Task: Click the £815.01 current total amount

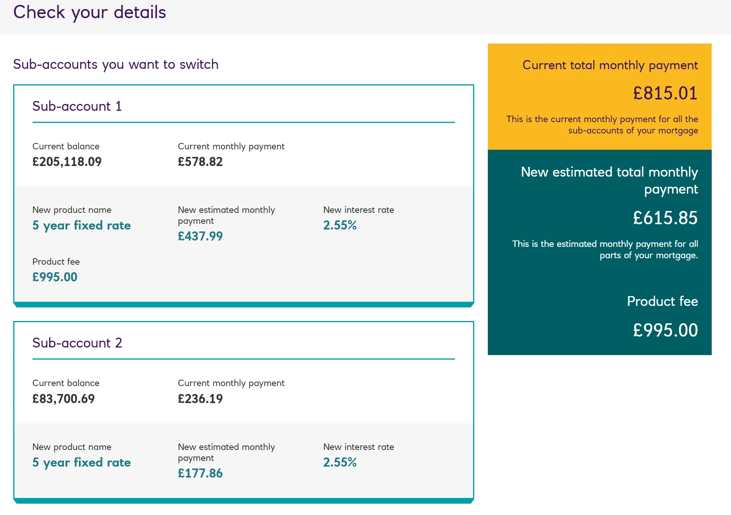Action: [x=665, y=93]
